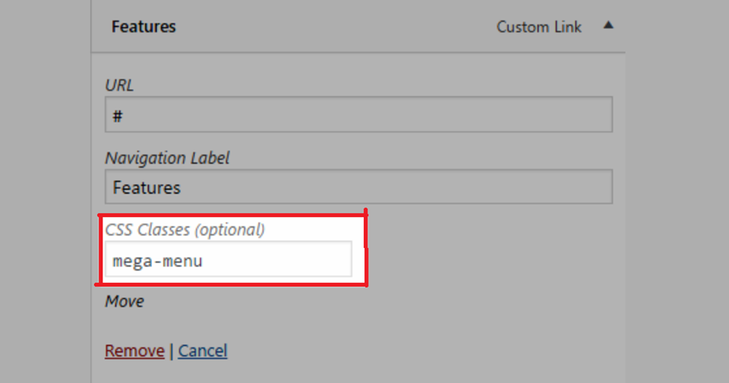Click the # character in URL field
This screenshot has height=383, width=729.
(x=118, y=116)
